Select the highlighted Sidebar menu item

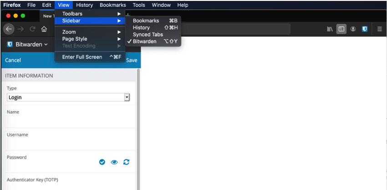pos(90,21)
